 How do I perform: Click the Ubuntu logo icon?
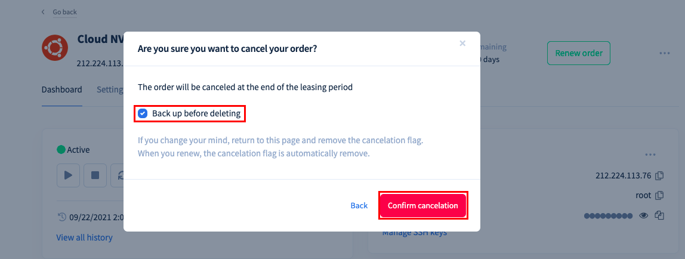[x=54, y=48]
